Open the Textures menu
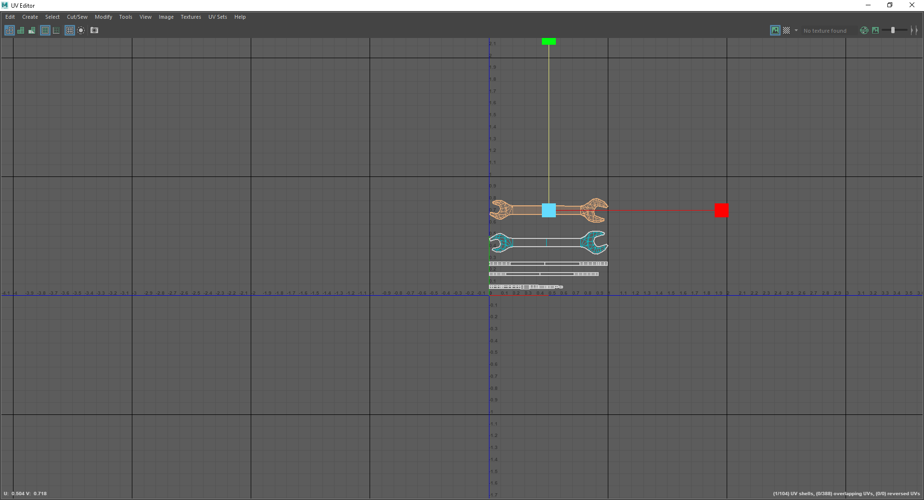Viewport: 924px width, 500px height. tap(191, 17)
